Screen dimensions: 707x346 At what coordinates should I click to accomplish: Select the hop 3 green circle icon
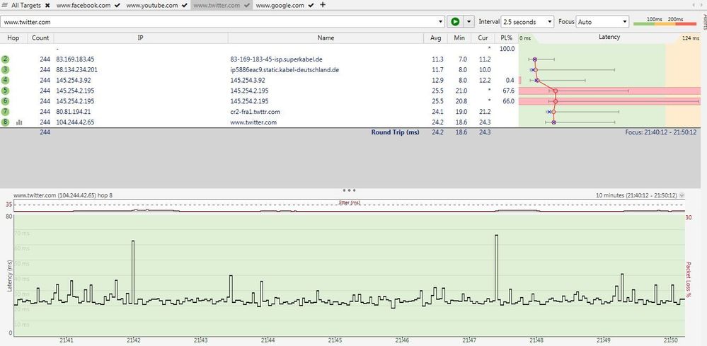pos(6,69)
